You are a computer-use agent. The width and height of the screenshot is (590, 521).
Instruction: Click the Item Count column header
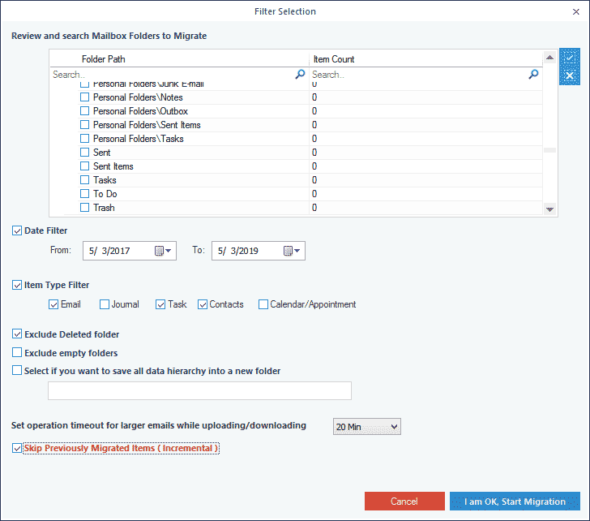(x=334, y=59)
